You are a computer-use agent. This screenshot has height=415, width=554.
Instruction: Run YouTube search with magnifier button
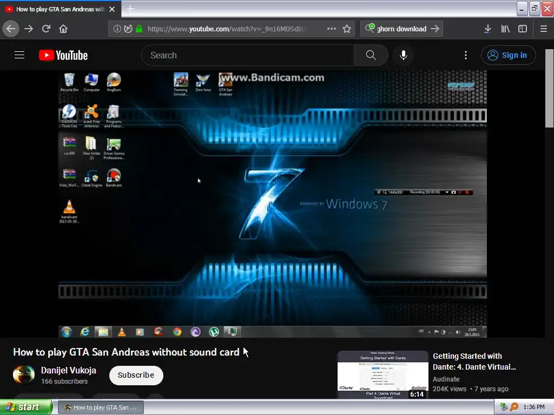click(x=371, y=55)
